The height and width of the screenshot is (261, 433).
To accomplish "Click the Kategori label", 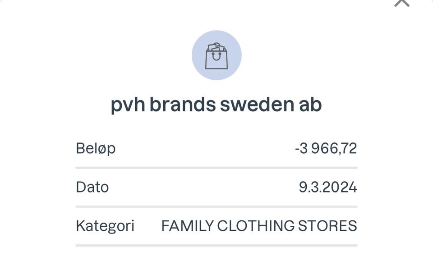I will pos(105,225).
